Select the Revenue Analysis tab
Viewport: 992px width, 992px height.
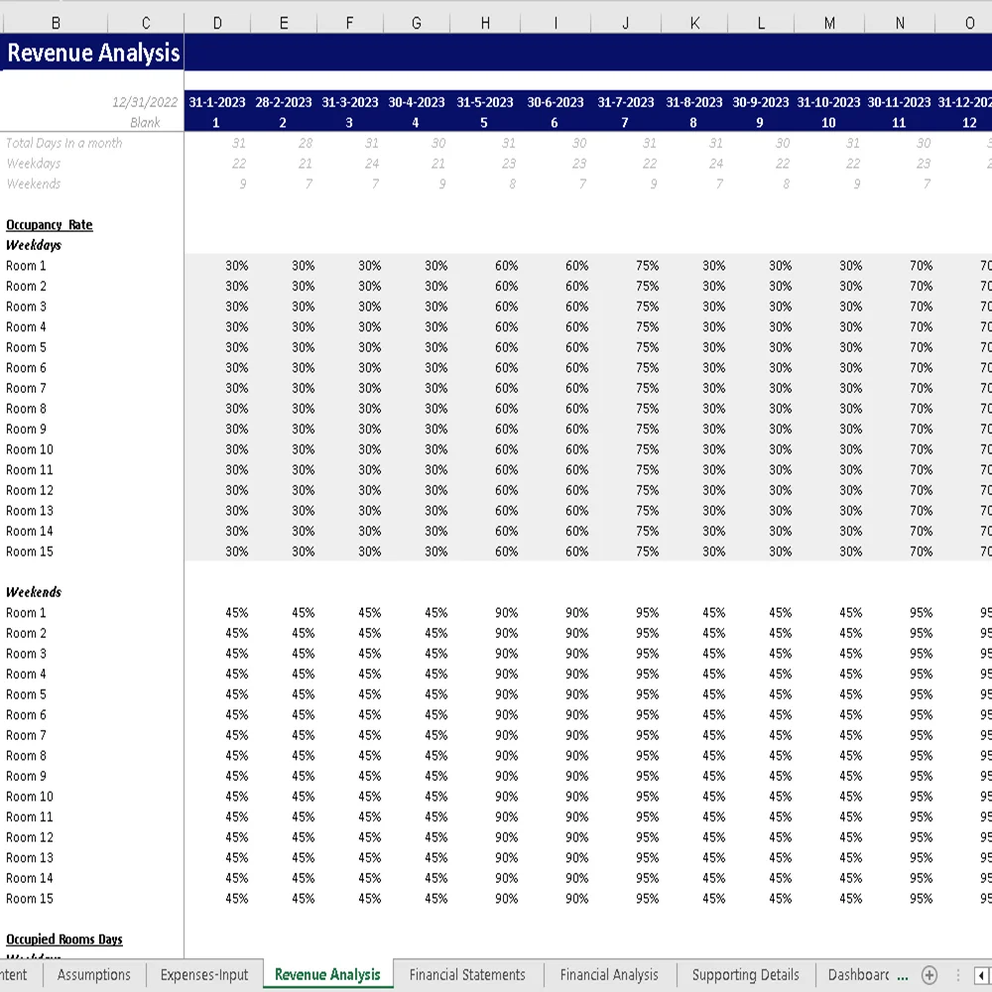[x=327, y=975]
